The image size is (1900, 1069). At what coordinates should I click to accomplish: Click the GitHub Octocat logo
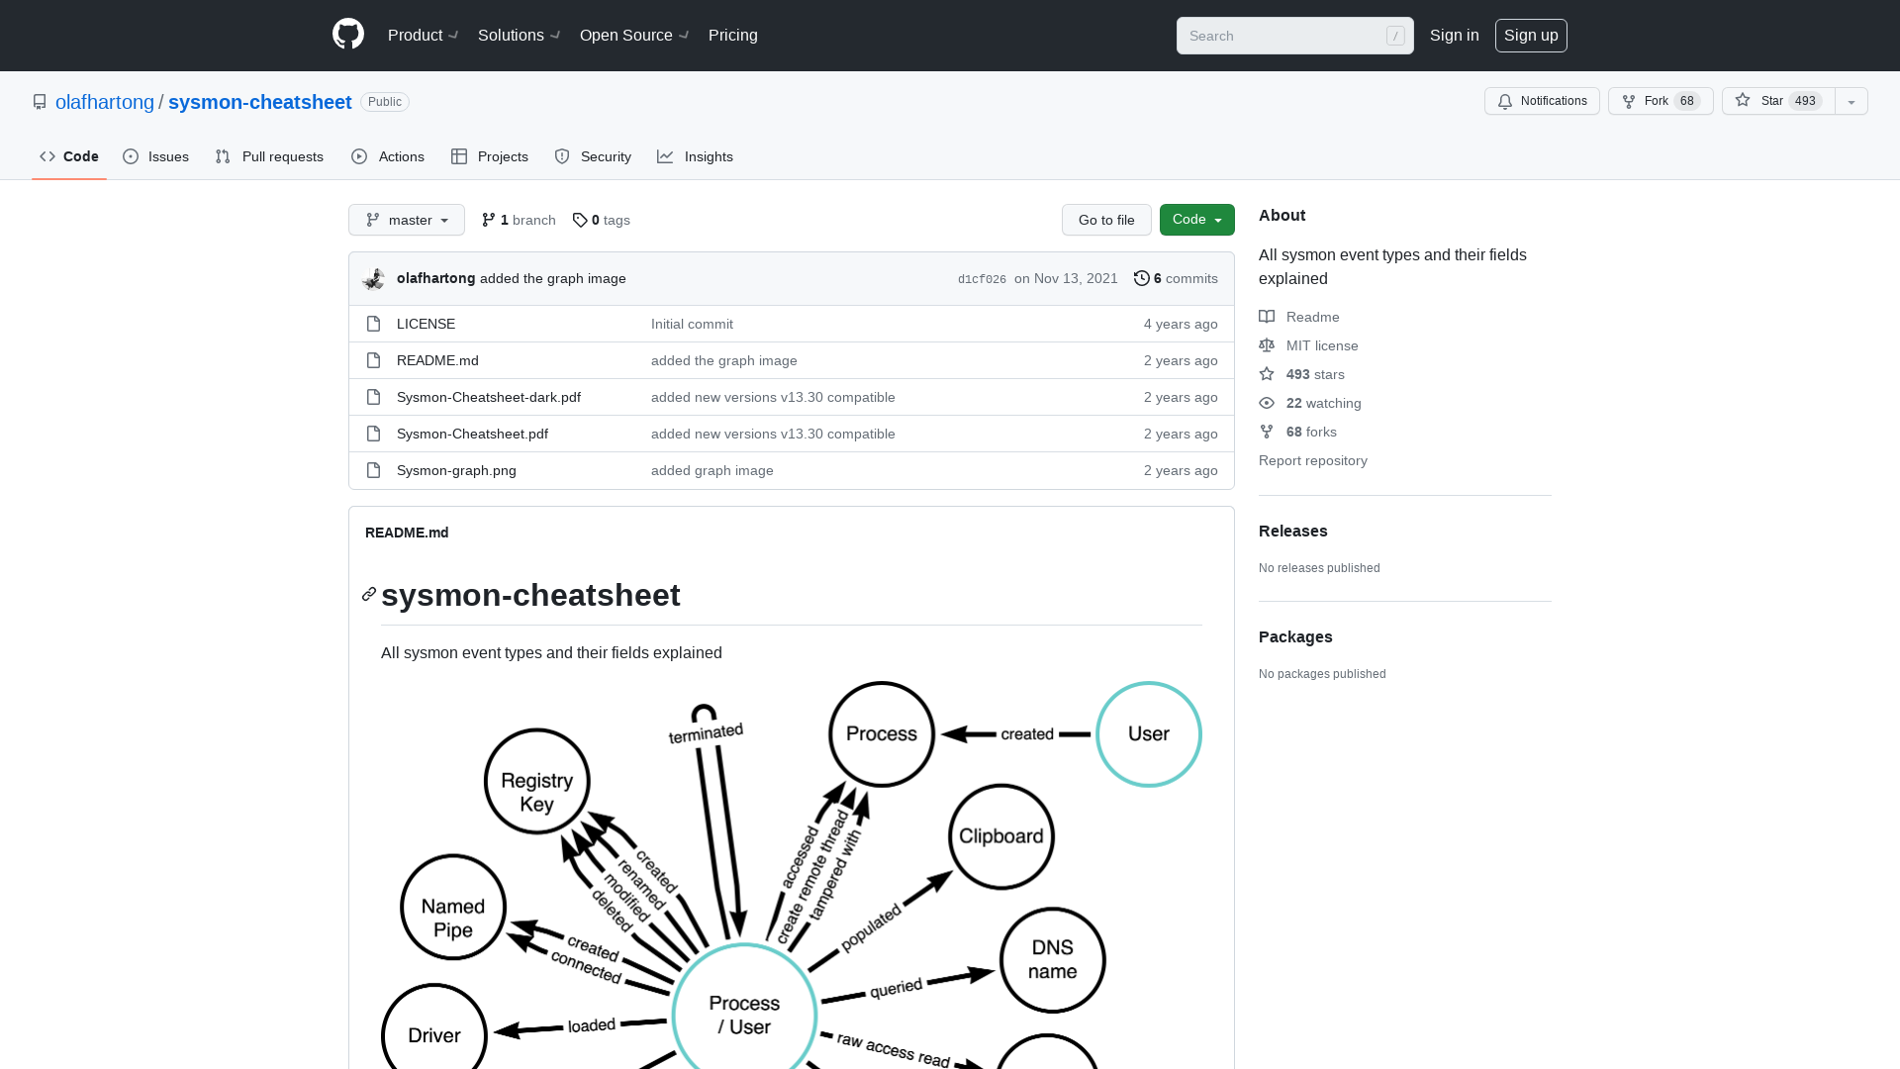tap(348, 35)
